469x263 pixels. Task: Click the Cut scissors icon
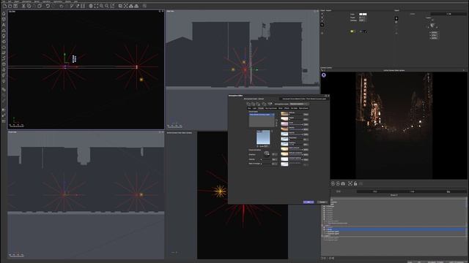(x=23, y=6)
